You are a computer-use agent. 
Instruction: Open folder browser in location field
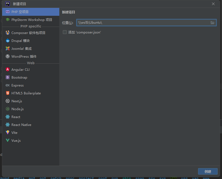[x=212, y=23]
